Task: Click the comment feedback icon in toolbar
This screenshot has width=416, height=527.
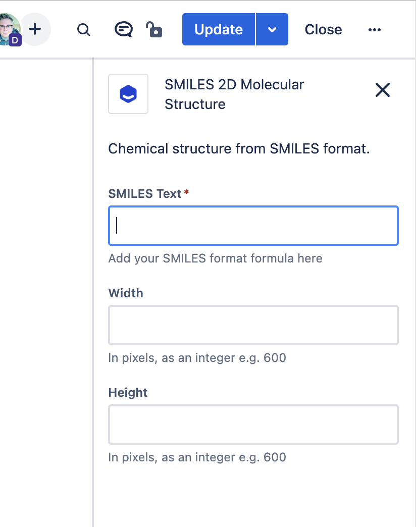Action: [123, 29]
